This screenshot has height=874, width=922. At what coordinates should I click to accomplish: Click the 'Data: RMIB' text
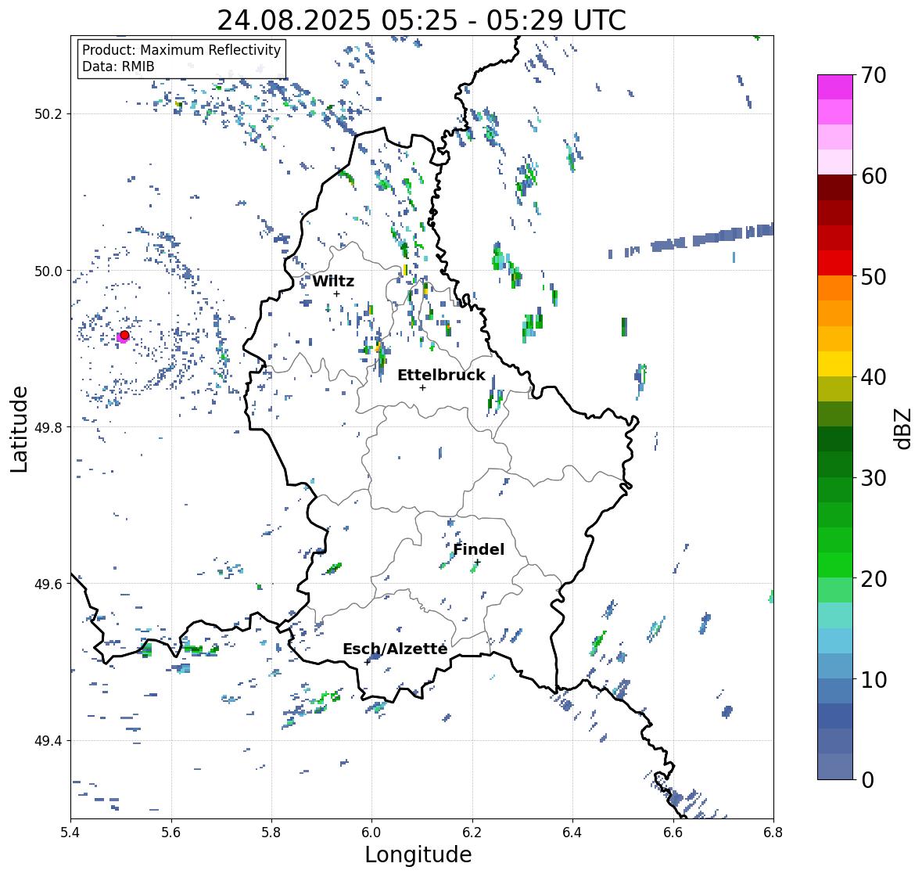(x=118, y=67)
